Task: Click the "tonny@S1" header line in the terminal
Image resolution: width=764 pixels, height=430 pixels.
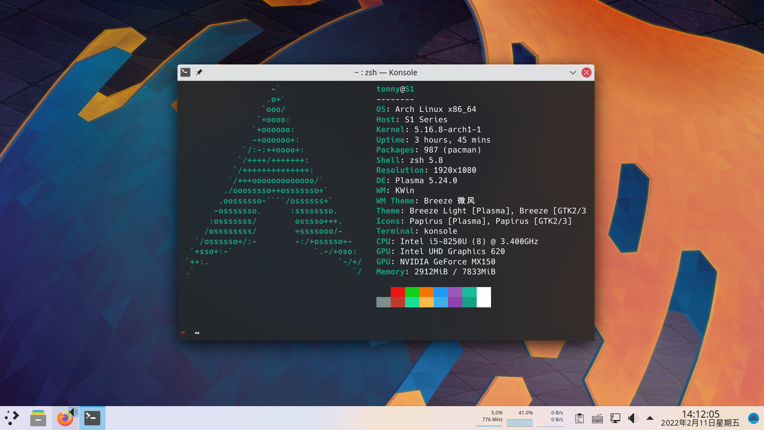Action: pos(395,89)
